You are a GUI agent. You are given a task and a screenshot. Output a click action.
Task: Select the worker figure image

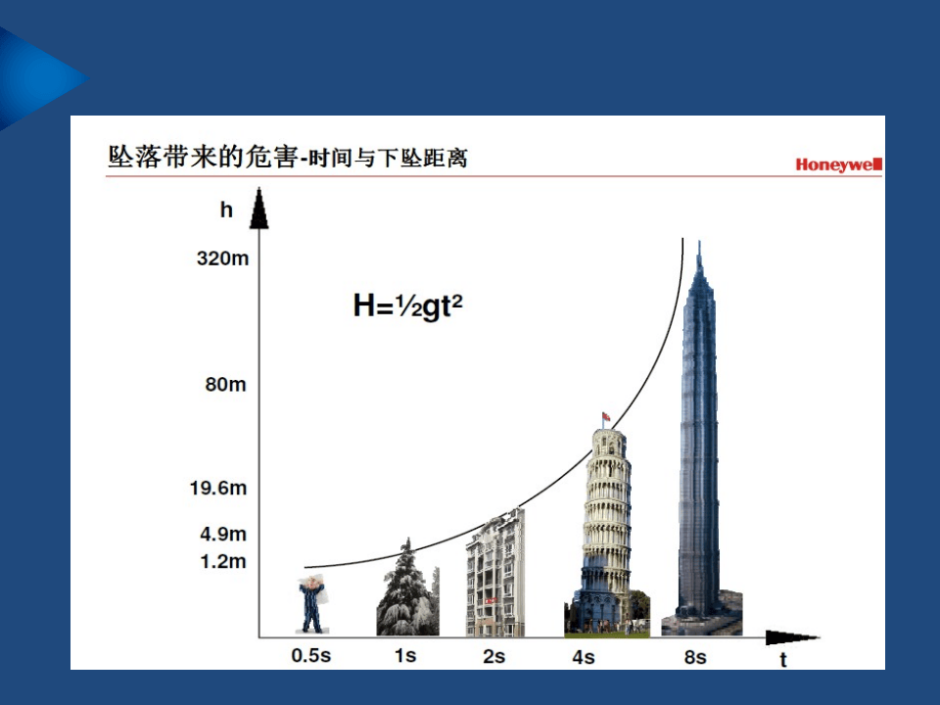pyautogui.click(x=312, y=604)
